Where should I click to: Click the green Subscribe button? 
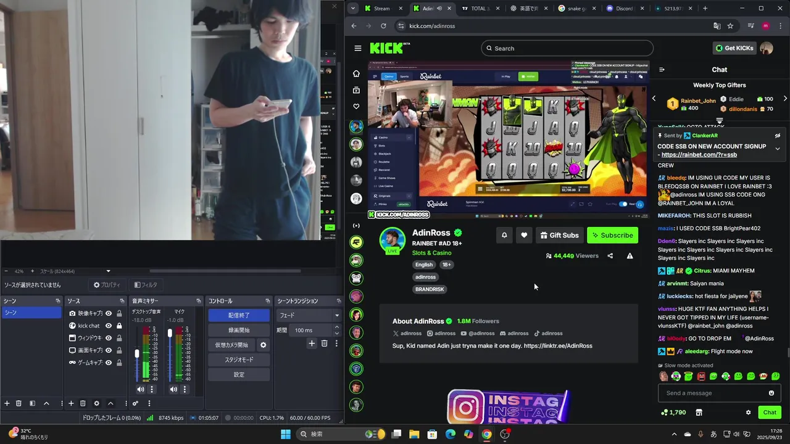point(612,235)
